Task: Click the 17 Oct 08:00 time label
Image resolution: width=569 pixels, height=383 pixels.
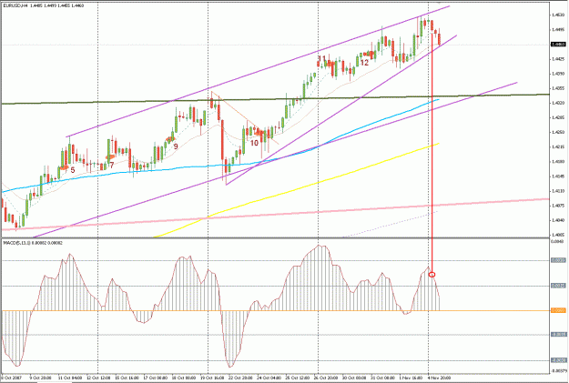Action: coord(156,378)
